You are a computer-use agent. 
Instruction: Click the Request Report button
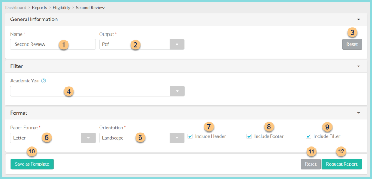[342, 164]
